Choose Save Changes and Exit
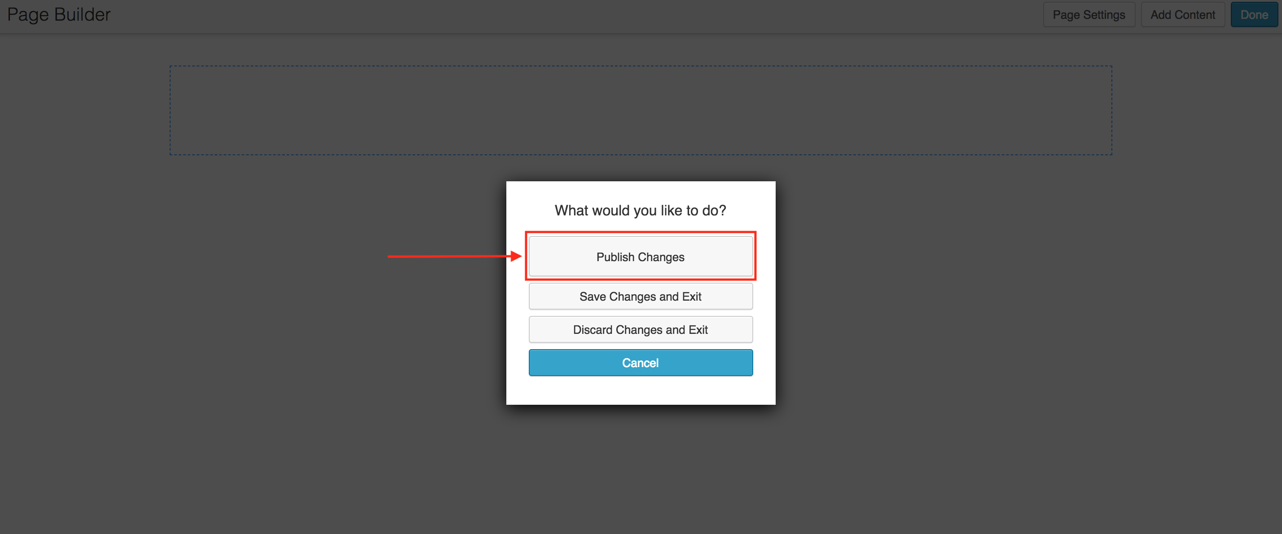Screen dimensions: 1282x534 click(x=641, y=297)
